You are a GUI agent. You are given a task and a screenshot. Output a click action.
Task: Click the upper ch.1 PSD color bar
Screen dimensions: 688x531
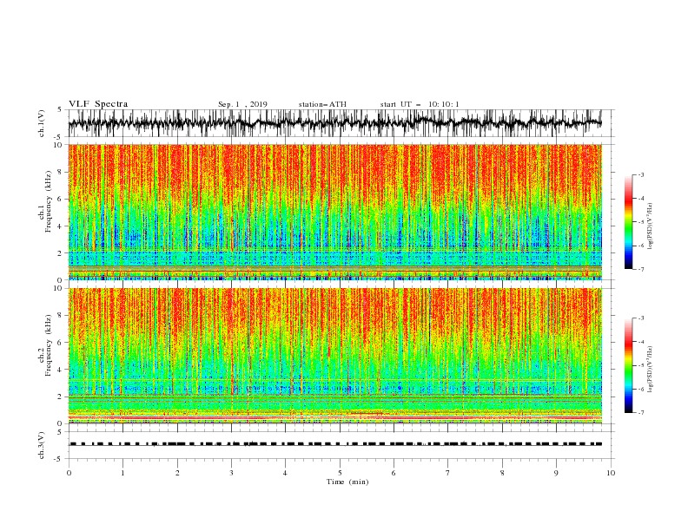pos(628,222)
